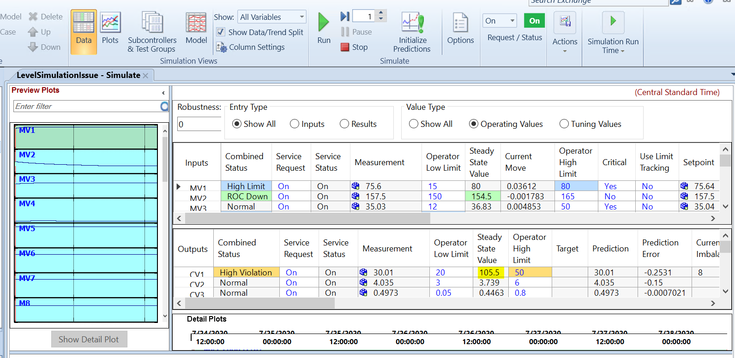Viewport: 735px width, 358px height.
Task: Open the Request On dropdown
Action: [500, 21]
